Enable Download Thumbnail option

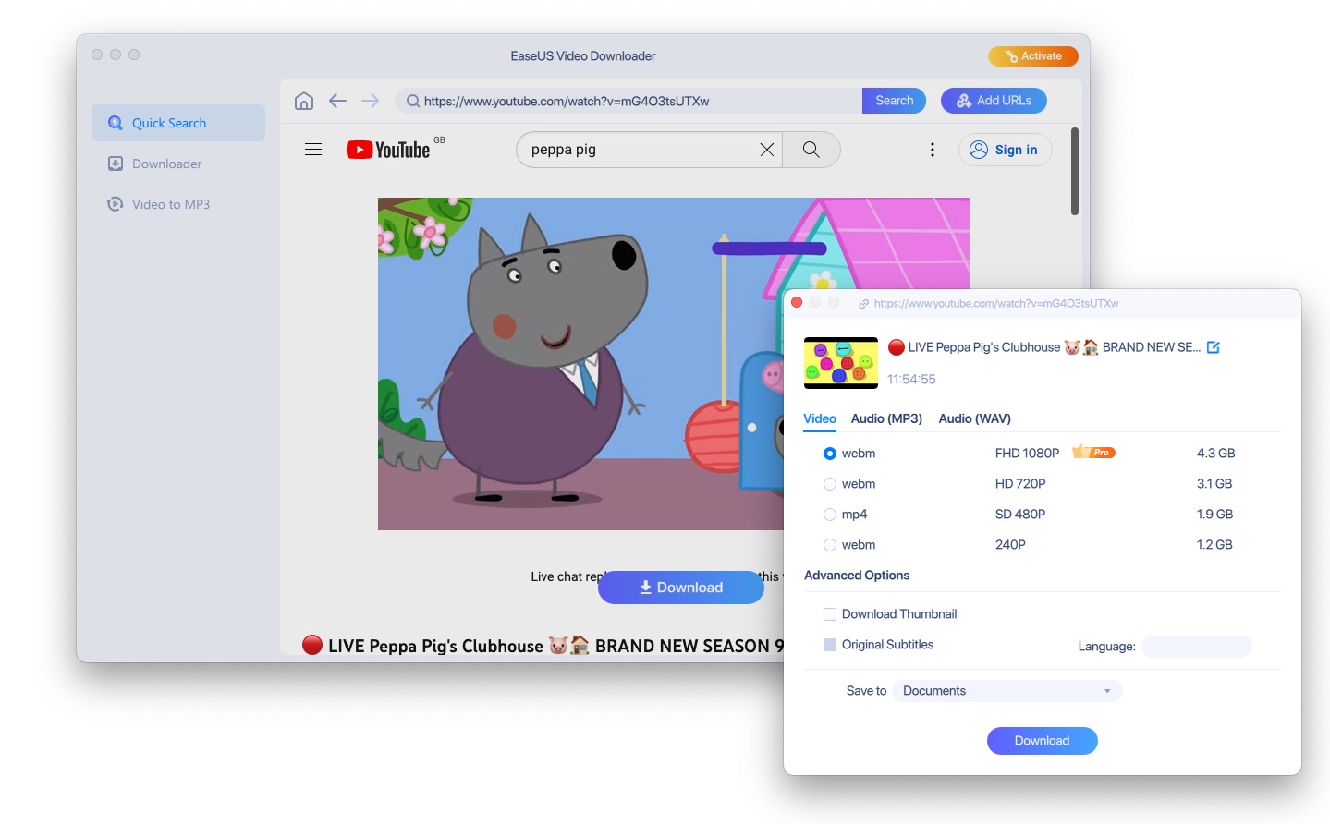829,613
